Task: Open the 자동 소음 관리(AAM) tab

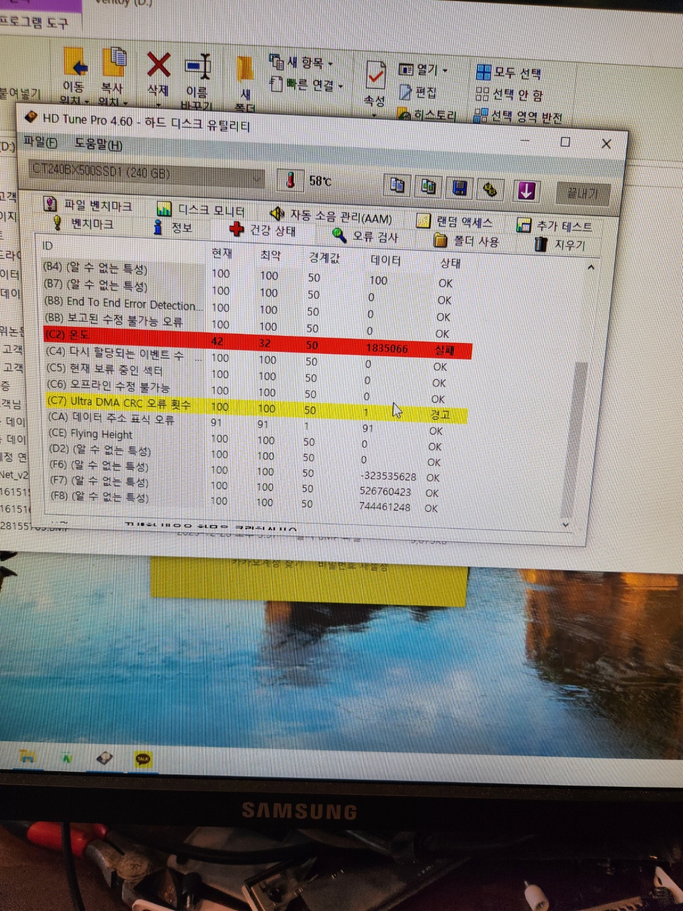Action: pos(332,215)
